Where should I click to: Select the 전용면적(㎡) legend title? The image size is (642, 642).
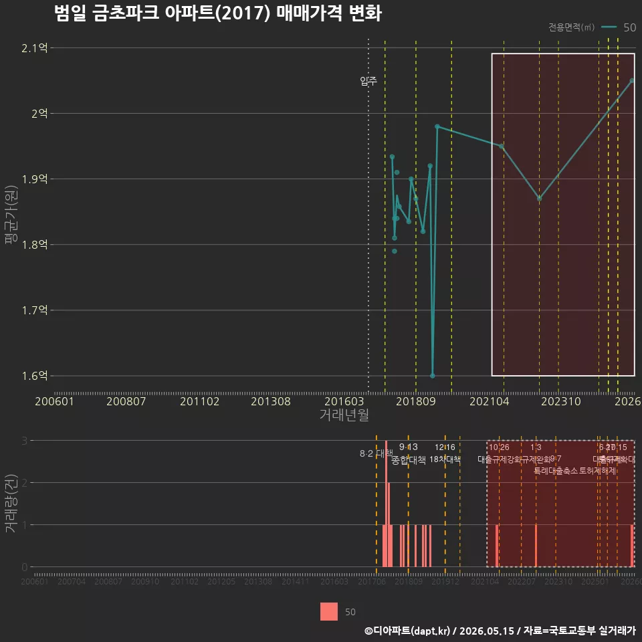point(571,27)
